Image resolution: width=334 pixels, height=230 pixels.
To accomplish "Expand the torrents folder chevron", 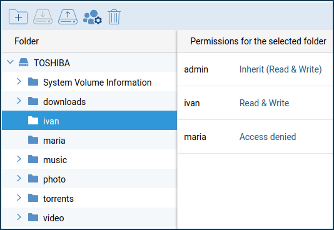I will point(19,197).
